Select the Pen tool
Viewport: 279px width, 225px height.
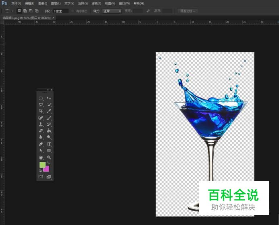click(41, 144)
